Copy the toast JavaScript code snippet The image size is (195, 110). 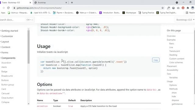156,60
